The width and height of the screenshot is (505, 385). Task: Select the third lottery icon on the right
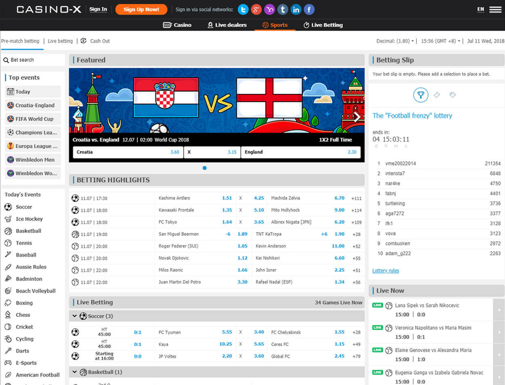click(x=453, y=95)
